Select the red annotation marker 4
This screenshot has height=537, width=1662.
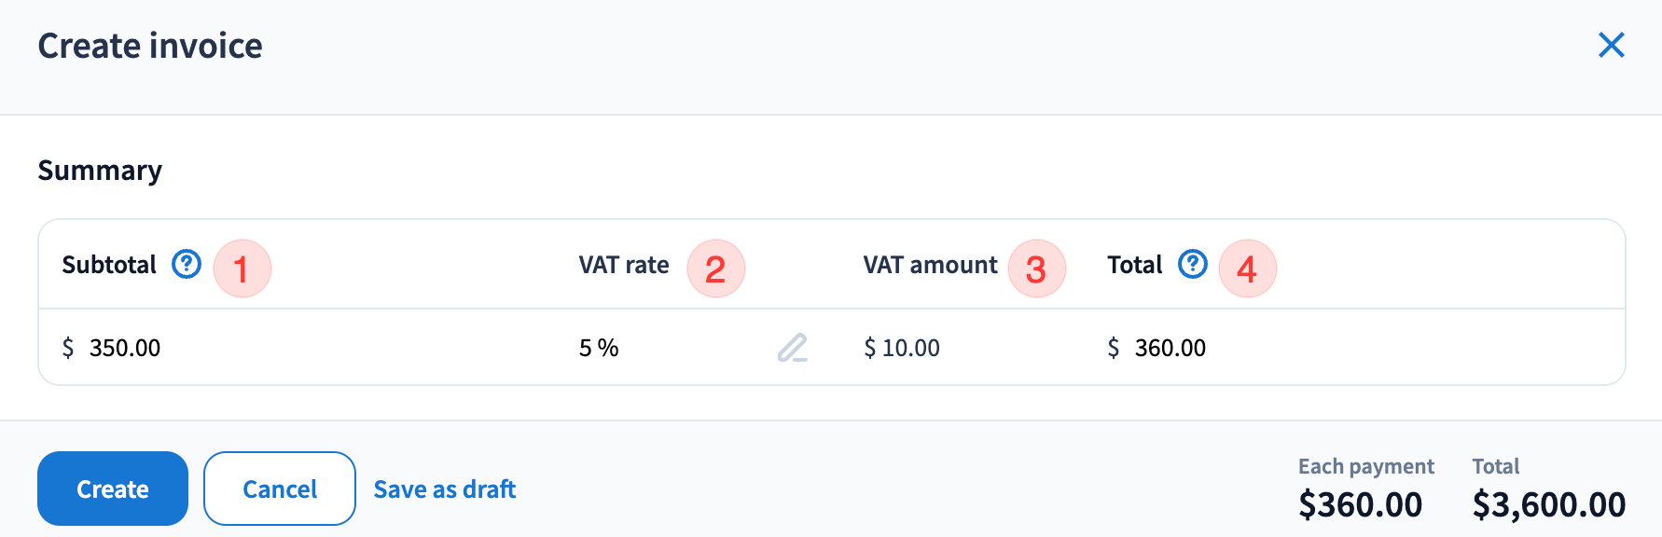pyautogui.click(x=1247, y=268)
